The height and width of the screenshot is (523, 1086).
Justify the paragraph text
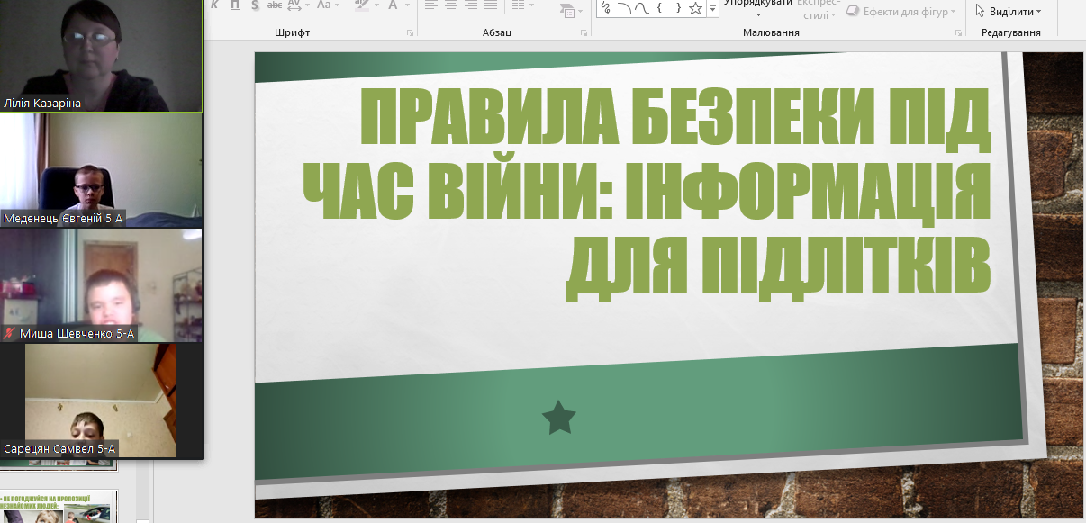[491, 5]
